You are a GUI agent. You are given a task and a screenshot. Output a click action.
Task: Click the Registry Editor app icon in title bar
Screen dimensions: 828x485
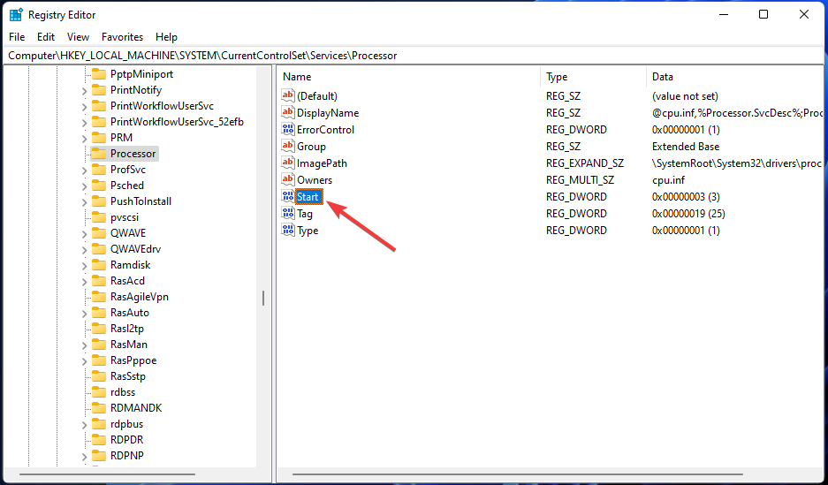16,15
